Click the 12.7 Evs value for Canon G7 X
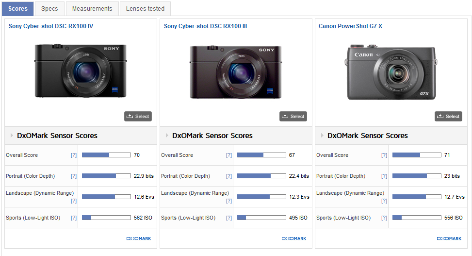472x256 pixels. click(455, 197)
